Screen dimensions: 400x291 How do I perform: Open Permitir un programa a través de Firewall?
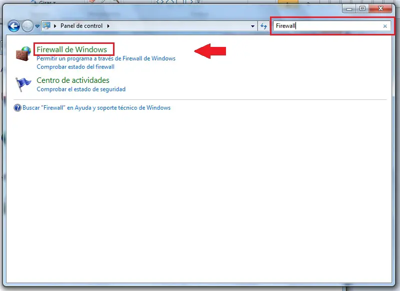click(x=106, y=58)
